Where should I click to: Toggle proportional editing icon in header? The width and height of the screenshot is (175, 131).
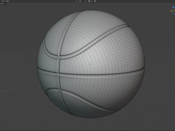[95, 1]
